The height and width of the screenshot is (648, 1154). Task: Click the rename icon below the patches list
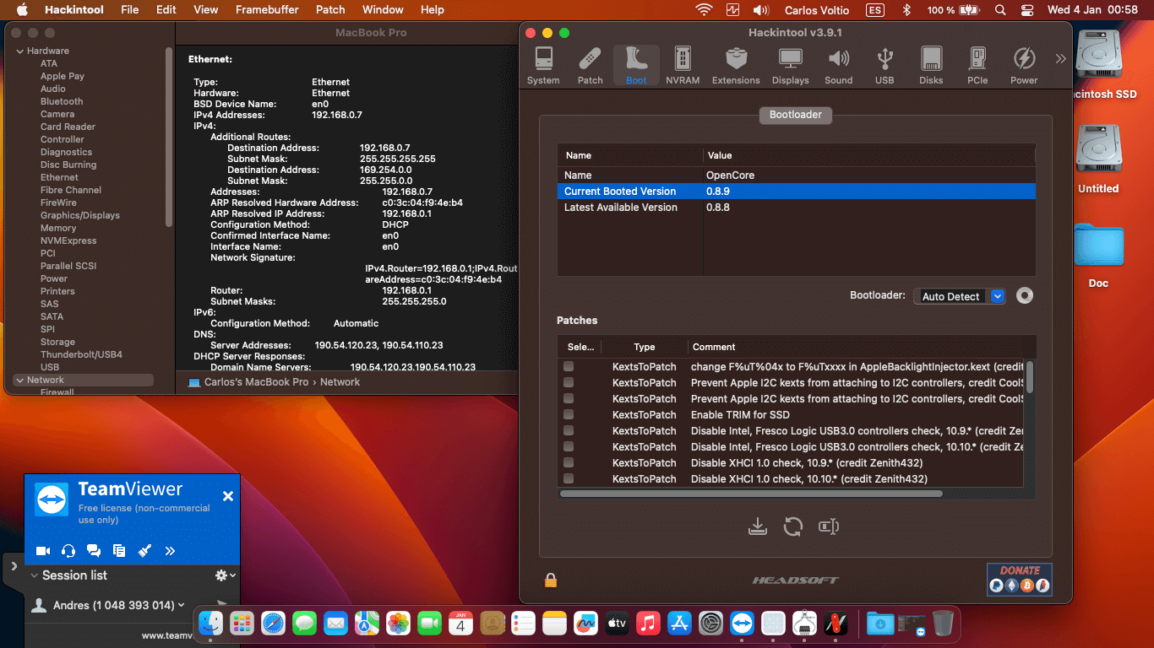[x=828, y=526]
